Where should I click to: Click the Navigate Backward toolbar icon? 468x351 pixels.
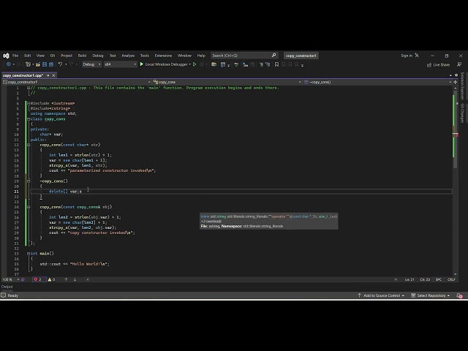(9, 64)
